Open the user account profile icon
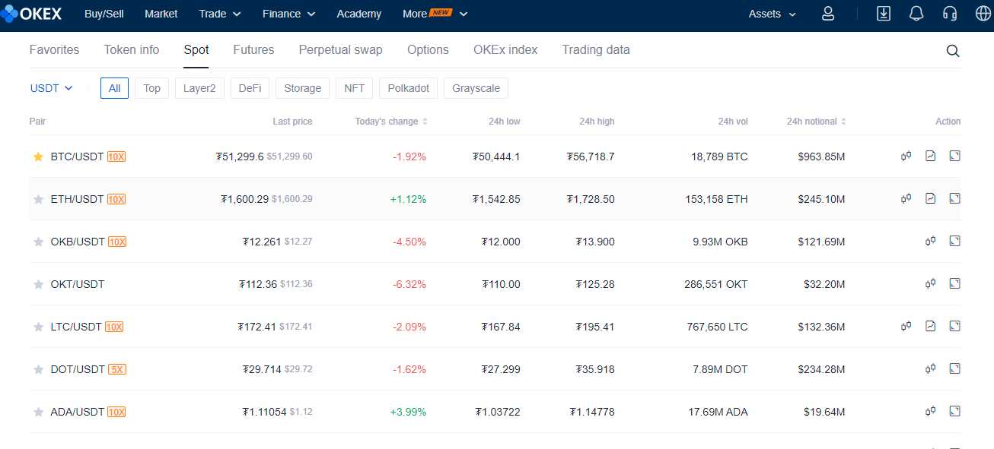The height and width of the screenshot is (449, 994). pos(828,14)
